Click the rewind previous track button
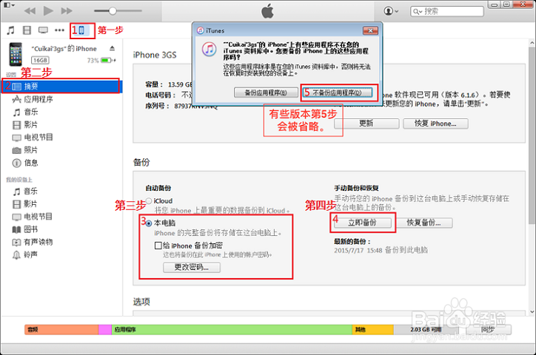The image size is (536, 355). tap(30, 11)
